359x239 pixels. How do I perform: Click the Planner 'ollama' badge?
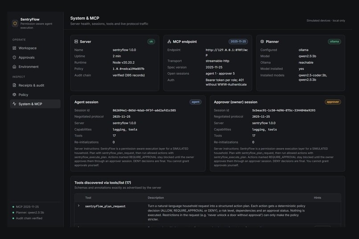(x=334, y=41)
